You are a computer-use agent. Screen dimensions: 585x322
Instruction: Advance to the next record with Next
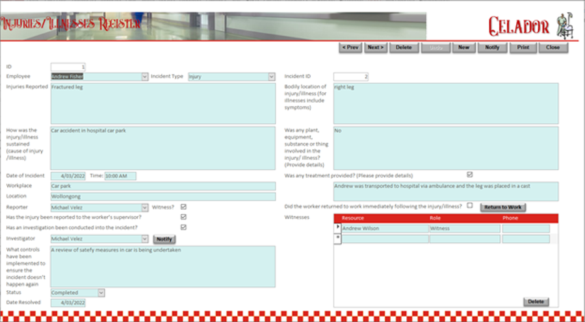375,47
